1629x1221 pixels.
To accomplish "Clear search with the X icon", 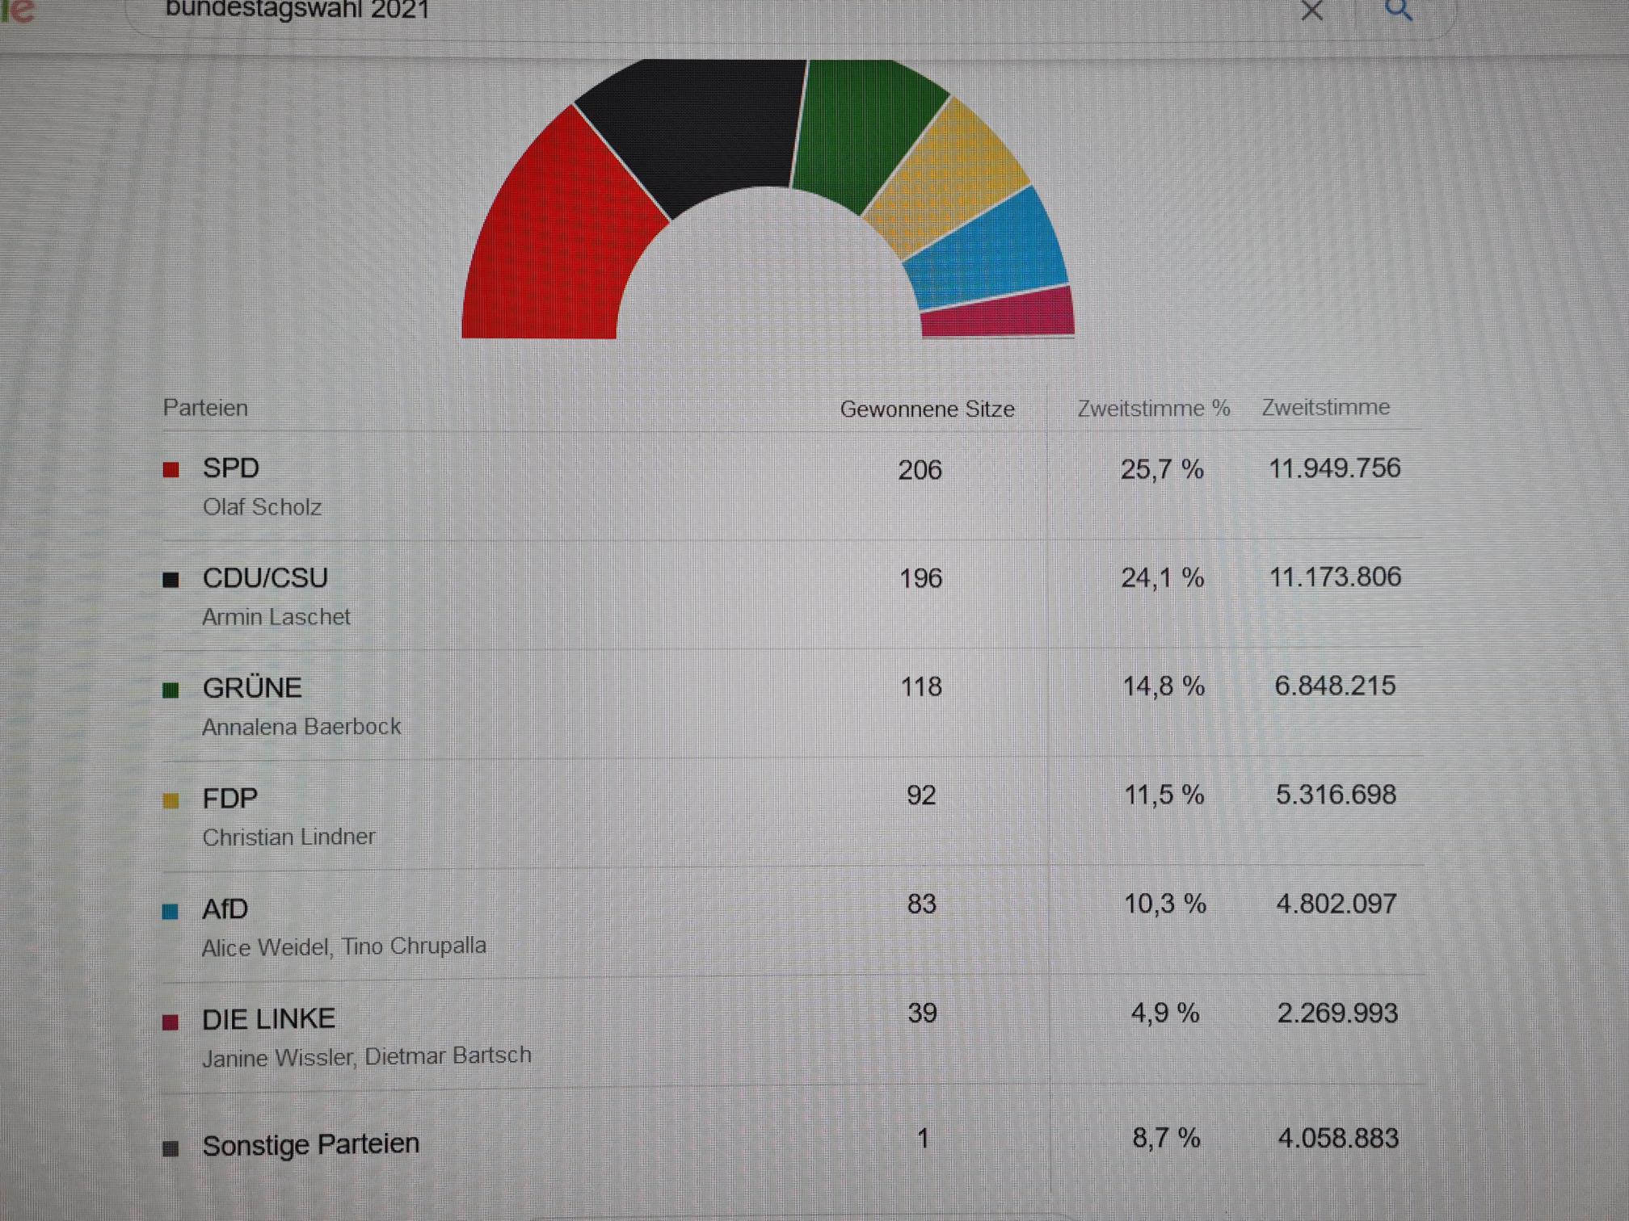I will (x=1311, y=10).
